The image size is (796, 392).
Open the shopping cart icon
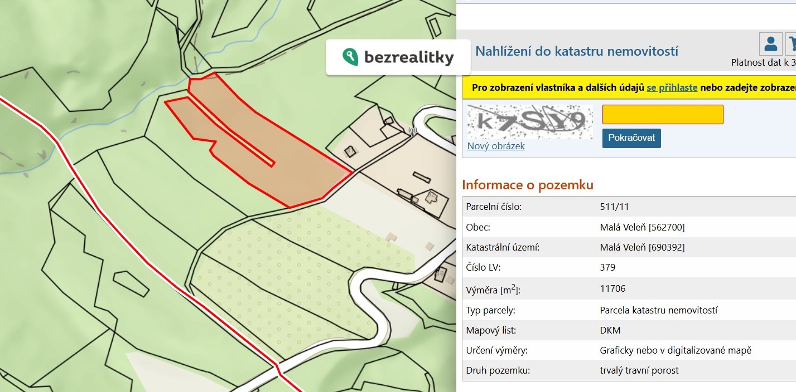791,43
